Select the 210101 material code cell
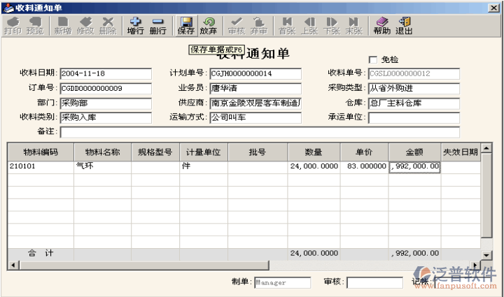504x297 pixels. (x=40, y=167)
